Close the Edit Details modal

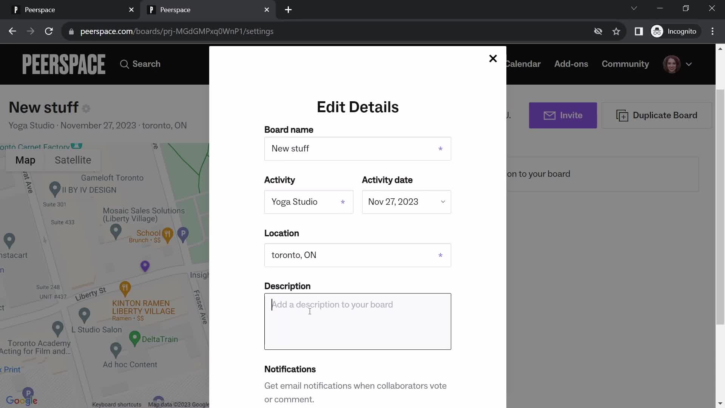click(x=493, y=59)
